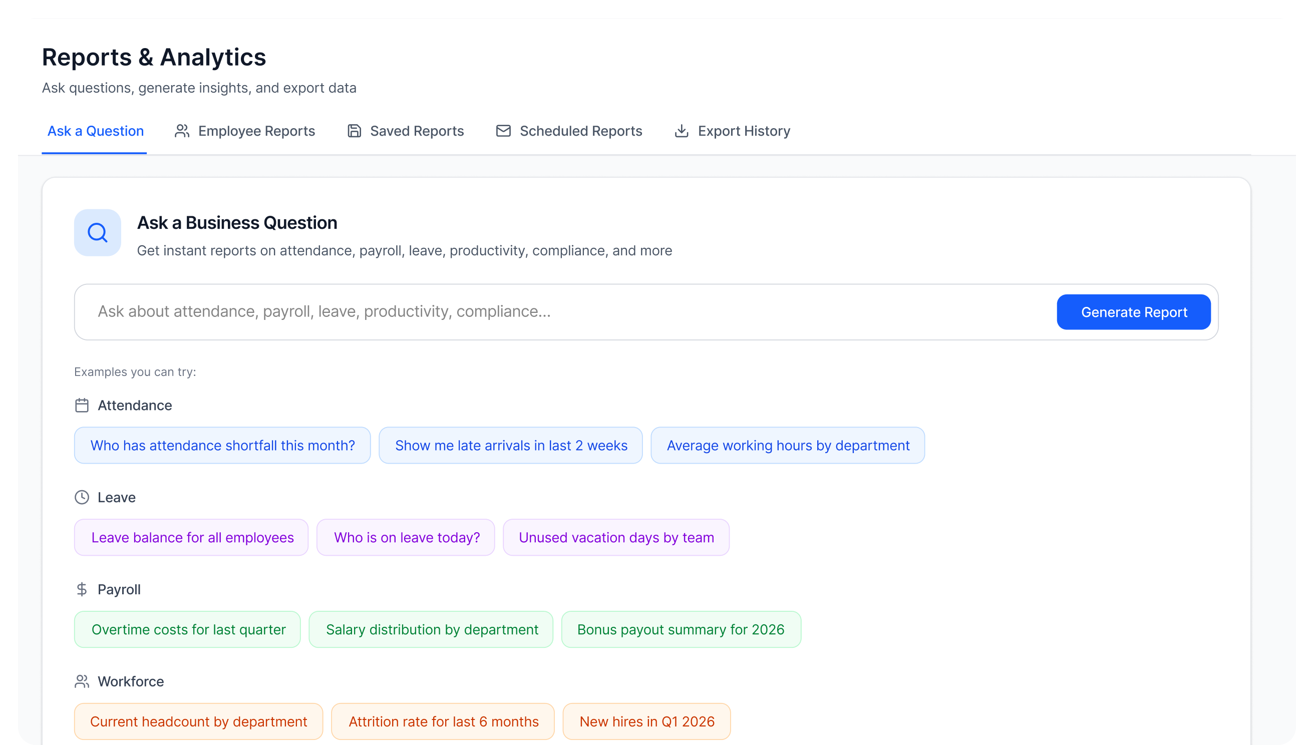This screenshot has height=745, width=1314.
Task: Focus the business question input field
Action: click(x=563, y=311)
